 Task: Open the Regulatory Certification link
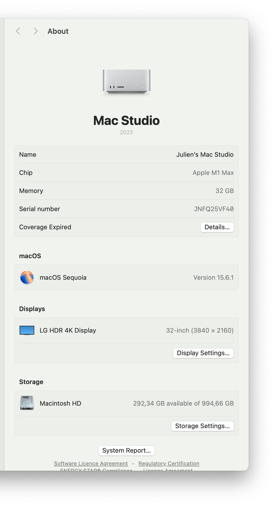[169, 464]
